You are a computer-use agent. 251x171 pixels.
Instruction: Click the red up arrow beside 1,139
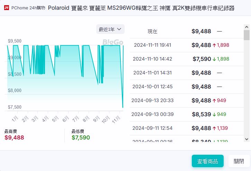pyautogui.click(x=214, y=128)
